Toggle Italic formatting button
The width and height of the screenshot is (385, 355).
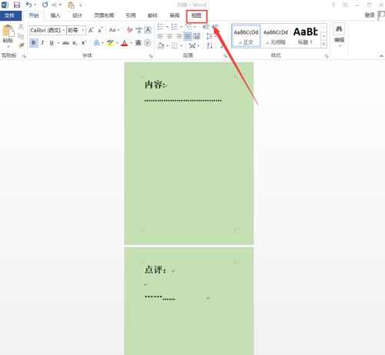(x=42, y=43)
